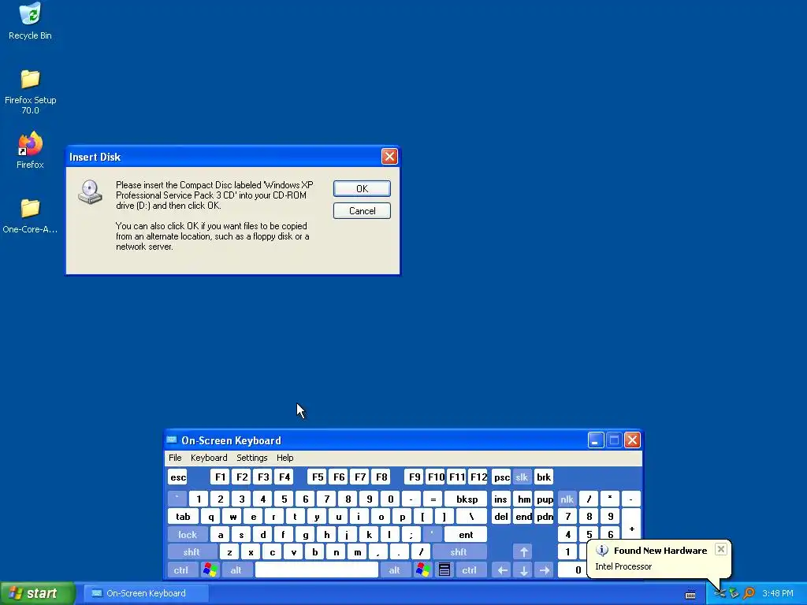
Task: Click the tab key on the keyboard
Action: [183, 517]
